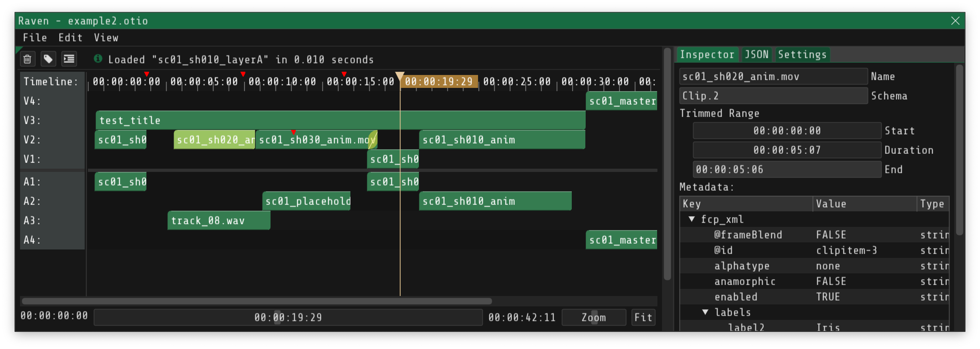Click red marker near 00:00:05:00
Viewport: 980px width, 349px height.
click(243, 74)
